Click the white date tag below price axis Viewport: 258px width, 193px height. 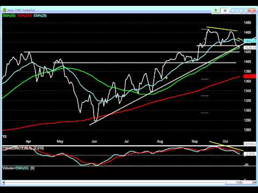point(249,144)
